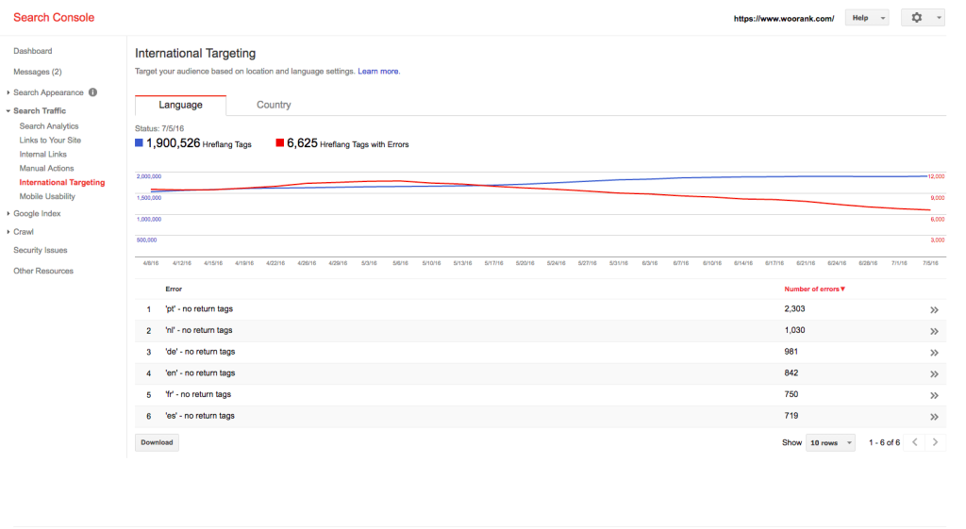Open the settings gear icon
This screenshot has width=966, height=529.
[916, 18]
